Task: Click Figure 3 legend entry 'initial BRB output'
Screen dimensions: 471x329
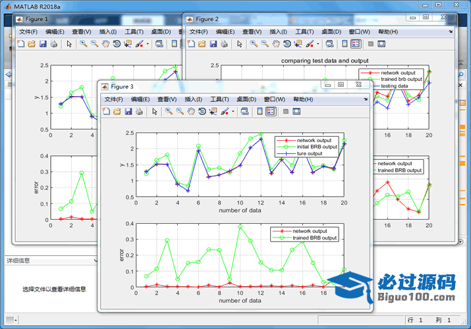Action: point(317,147)
